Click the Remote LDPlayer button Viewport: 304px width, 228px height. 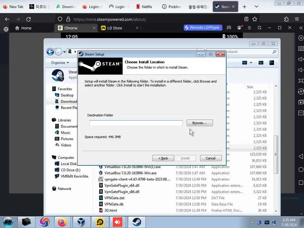pyautogui.click(x=203, y=28)
